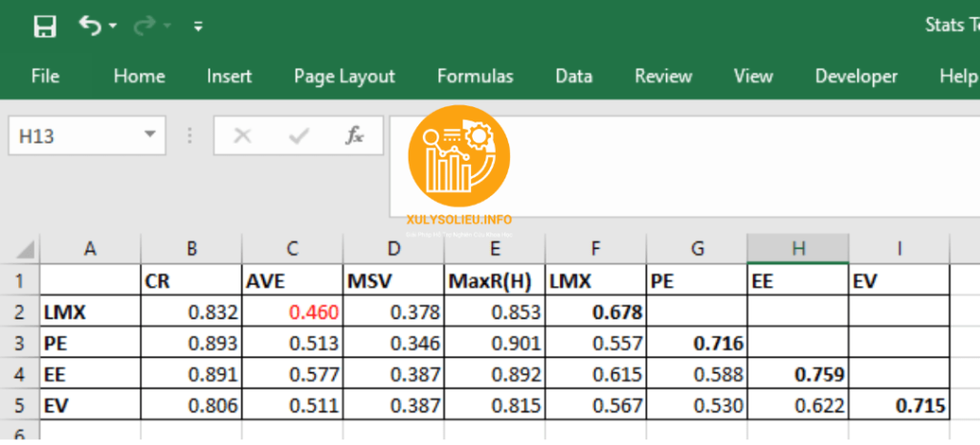
Task: Select column A header
Action: click(x=91, y=250)
